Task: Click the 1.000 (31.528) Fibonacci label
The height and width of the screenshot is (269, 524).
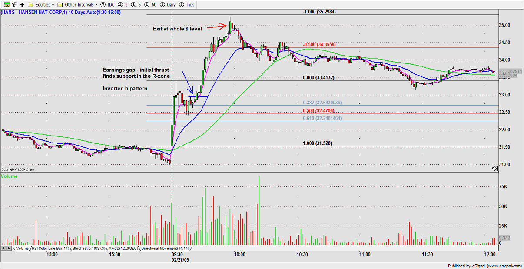Action: 317,143
